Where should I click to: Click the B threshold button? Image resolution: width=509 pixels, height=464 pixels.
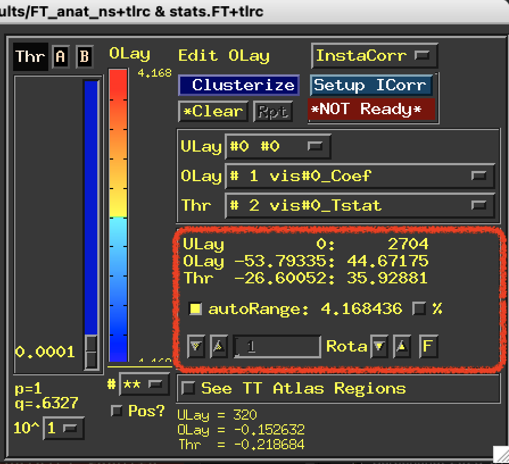[85, 57]
